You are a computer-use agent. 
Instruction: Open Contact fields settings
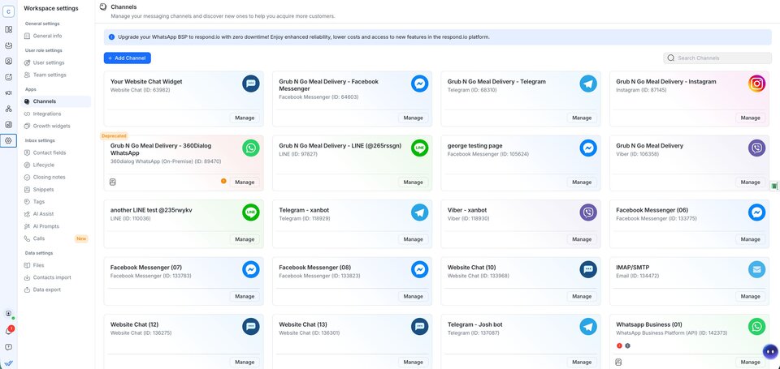(56, 152)
